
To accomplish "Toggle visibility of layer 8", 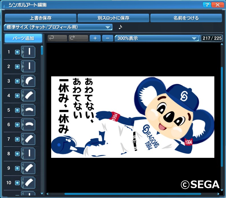I will click(x=17, y=154).
